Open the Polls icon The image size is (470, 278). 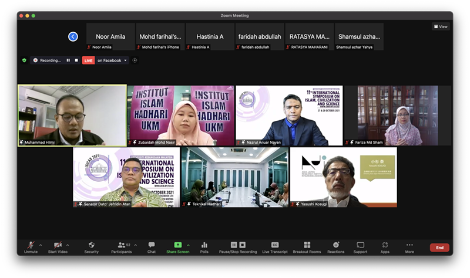pos(204,246)
